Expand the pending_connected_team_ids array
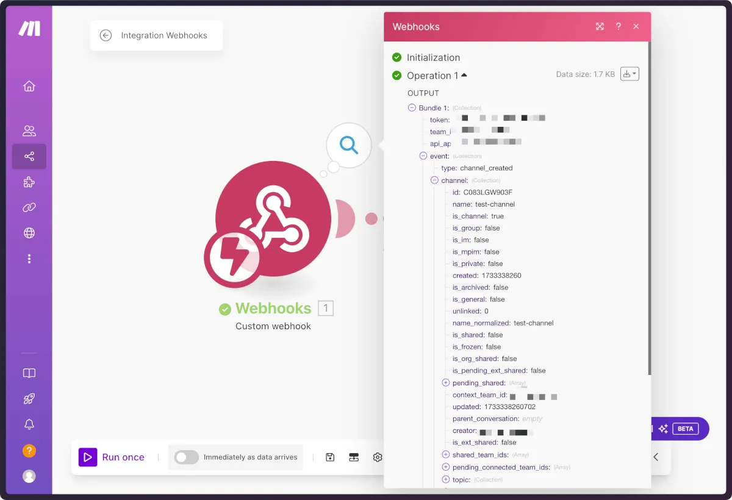Image resolution: width=732 pixels, height=500 pixels. [x=446, y=467]
